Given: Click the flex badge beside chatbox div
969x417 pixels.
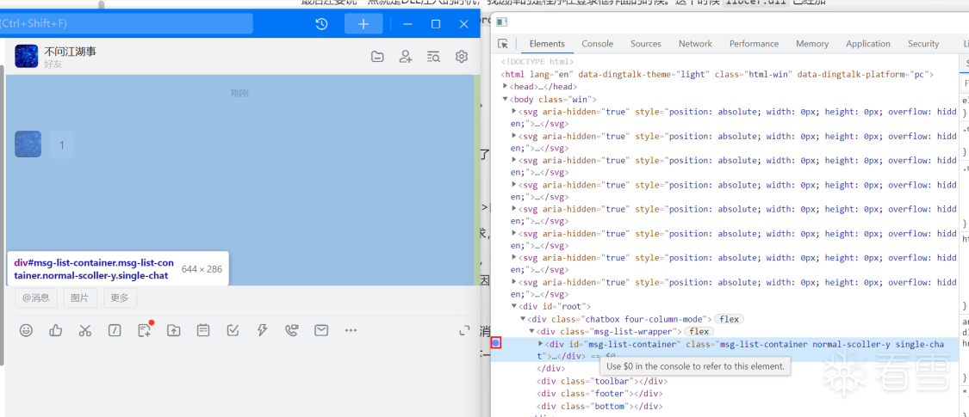Looking at the screenshot, I should 730,319.
